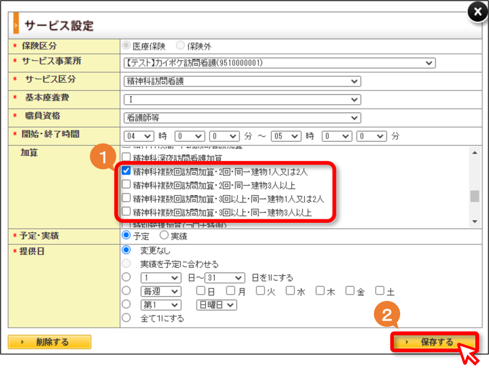Click the 保存する button
Screen dimensions: 489x371
434,342
